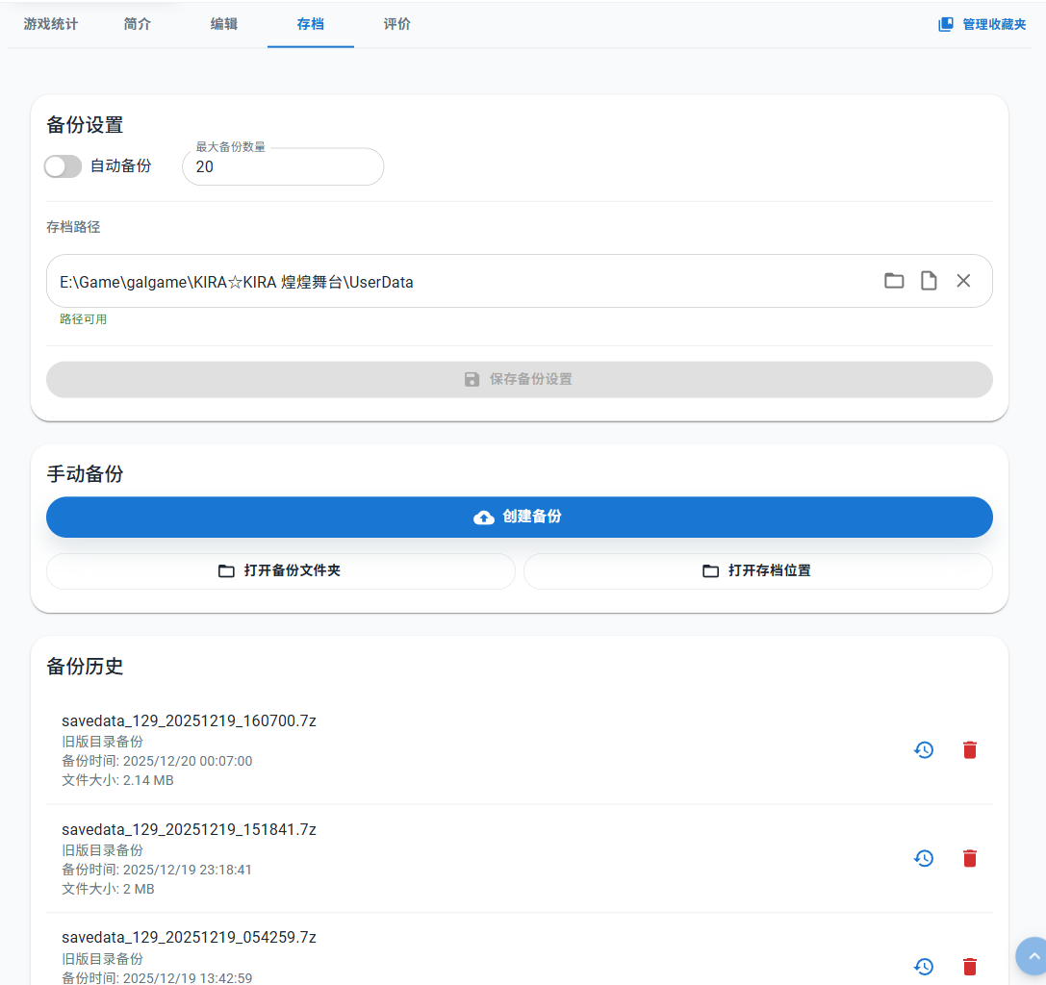The image size is (1046, 985).
Task: Clear the save path with X icon
Action: coord(963,281)
